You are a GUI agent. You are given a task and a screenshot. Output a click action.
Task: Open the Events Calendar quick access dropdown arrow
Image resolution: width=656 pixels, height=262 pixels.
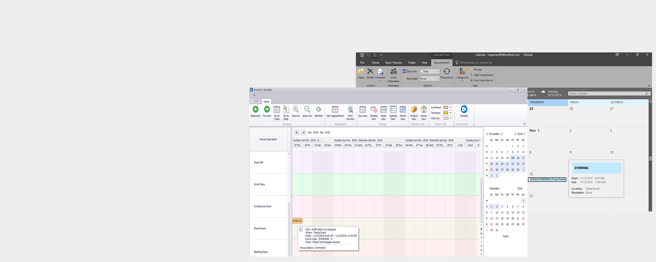pos(254,96)
